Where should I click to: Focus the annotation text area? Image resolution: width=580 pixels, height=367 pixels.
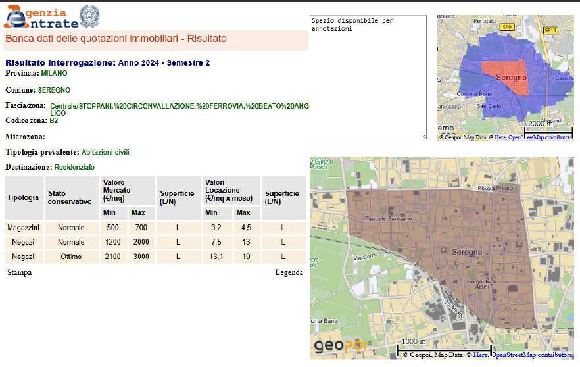tap(368, 78)
